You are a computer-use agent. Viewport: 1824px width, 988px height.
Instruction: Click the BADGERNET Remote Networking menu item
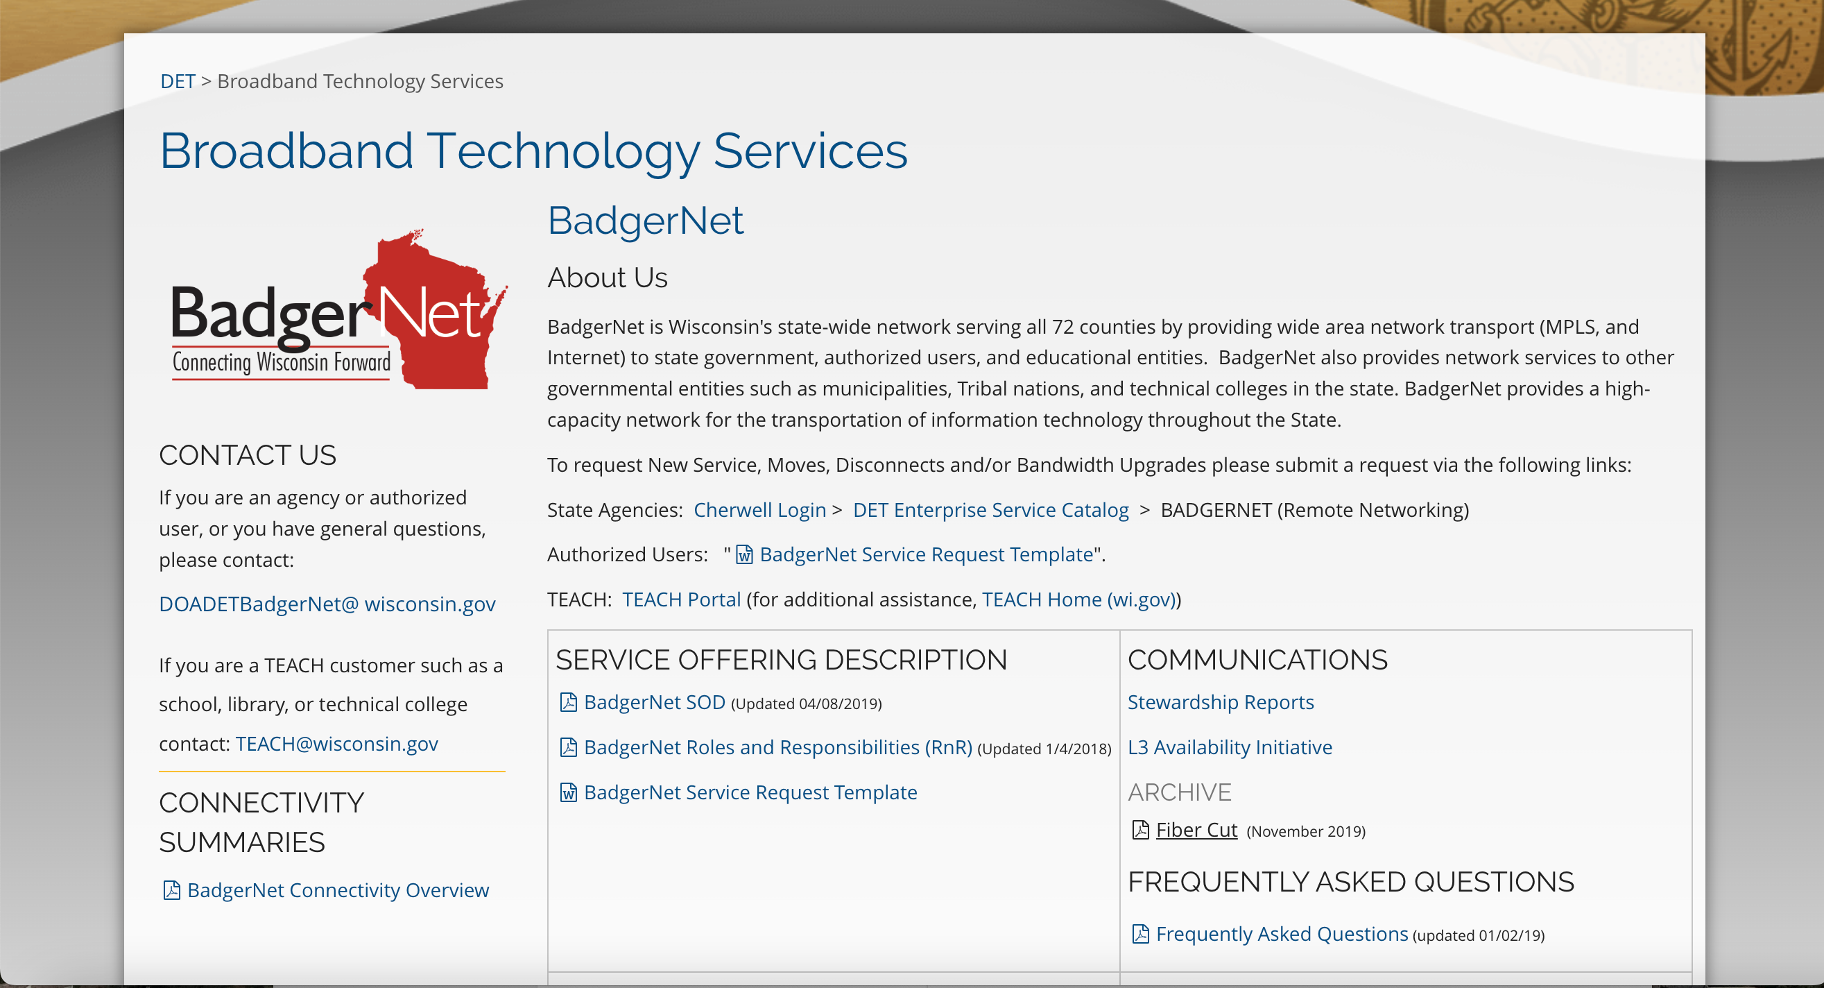coord(1312,509)
